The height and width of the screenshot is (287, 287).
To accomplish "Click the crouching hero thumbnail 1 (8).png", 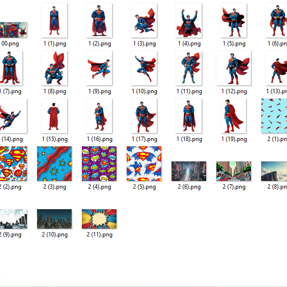I will (x=54, y=68).
